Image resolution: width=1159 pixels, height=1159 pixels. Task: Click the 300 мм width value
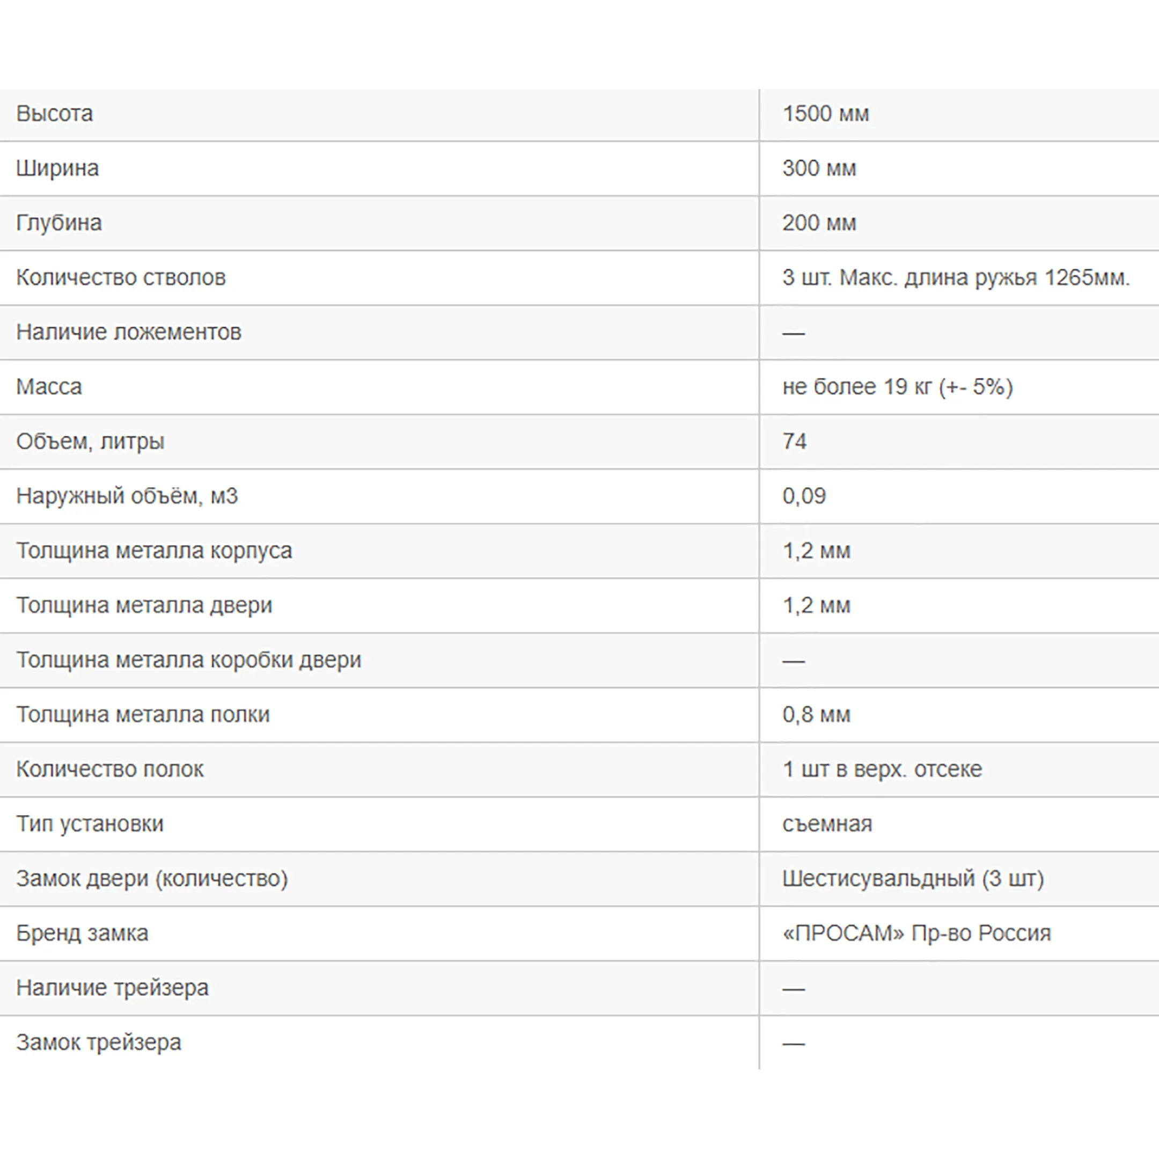coord(819,168)
